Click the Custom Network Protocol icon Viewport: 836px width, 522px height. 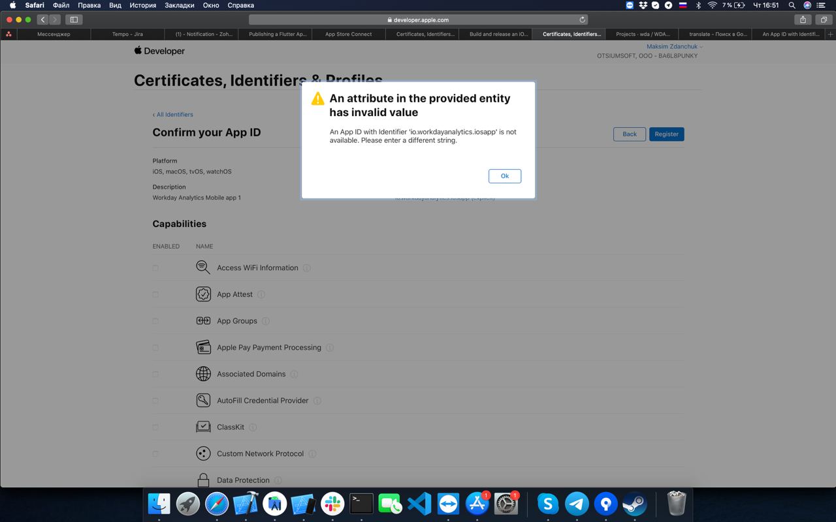(x=203, y=453)
